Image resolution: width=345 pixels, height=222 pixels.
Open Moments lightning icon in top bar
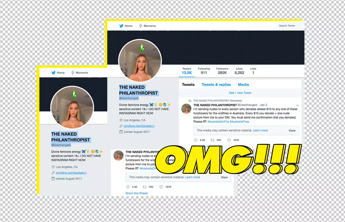[x=141, y=26]
